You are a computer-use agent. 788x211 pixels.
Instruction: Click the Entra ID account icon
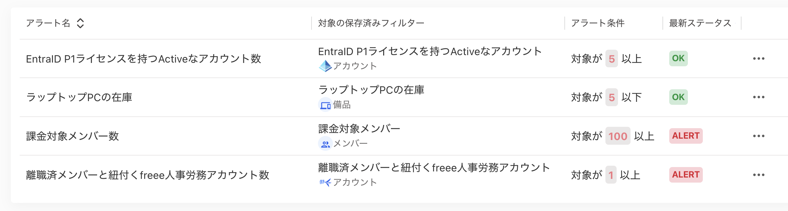pos(325,66)
